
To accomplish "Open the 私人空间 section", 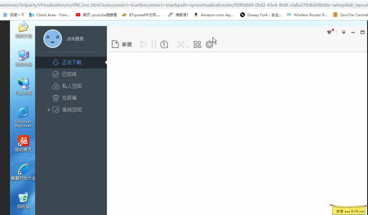I will coord(71,86).
